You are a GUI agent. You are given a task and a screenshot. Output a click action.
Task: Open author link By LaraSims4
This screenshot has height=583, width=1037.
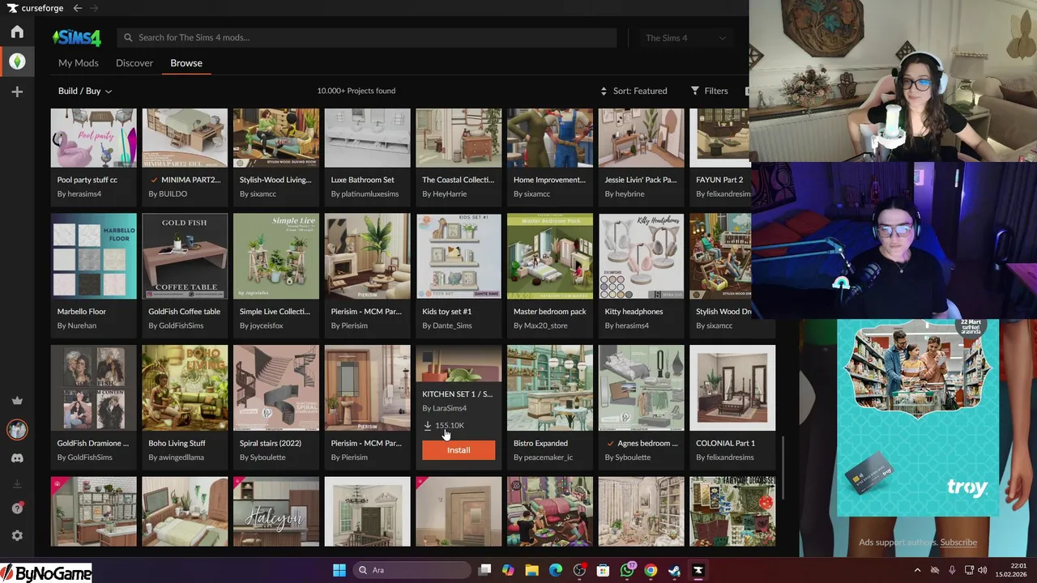click(x=444, y=408)
